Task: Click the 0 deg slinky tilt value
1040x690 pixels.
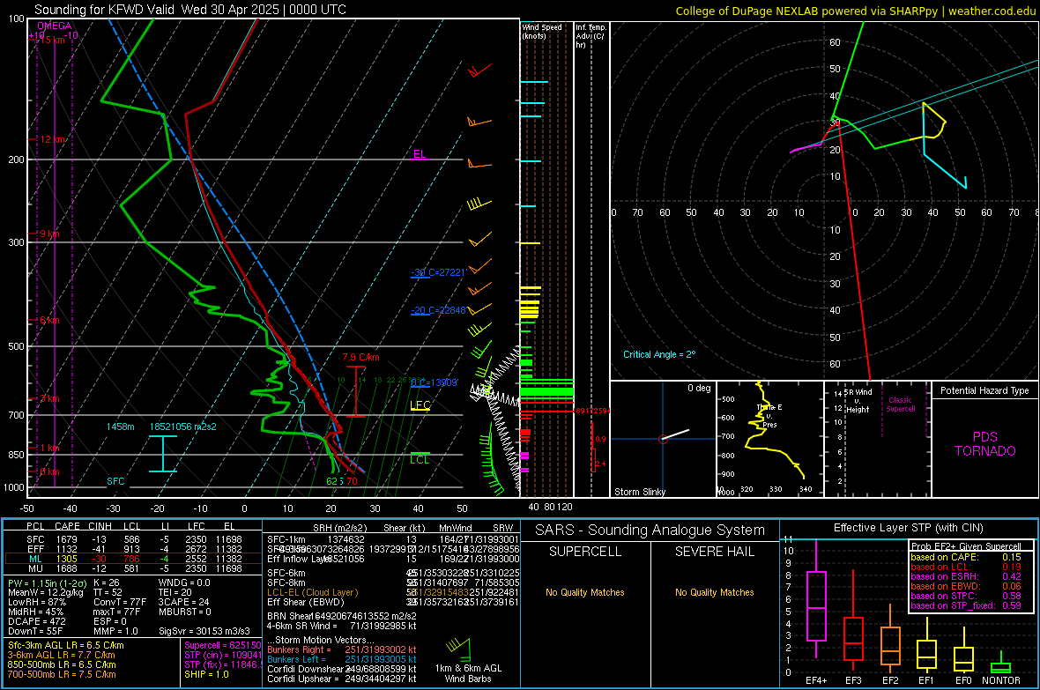Action: click(699, 388)
